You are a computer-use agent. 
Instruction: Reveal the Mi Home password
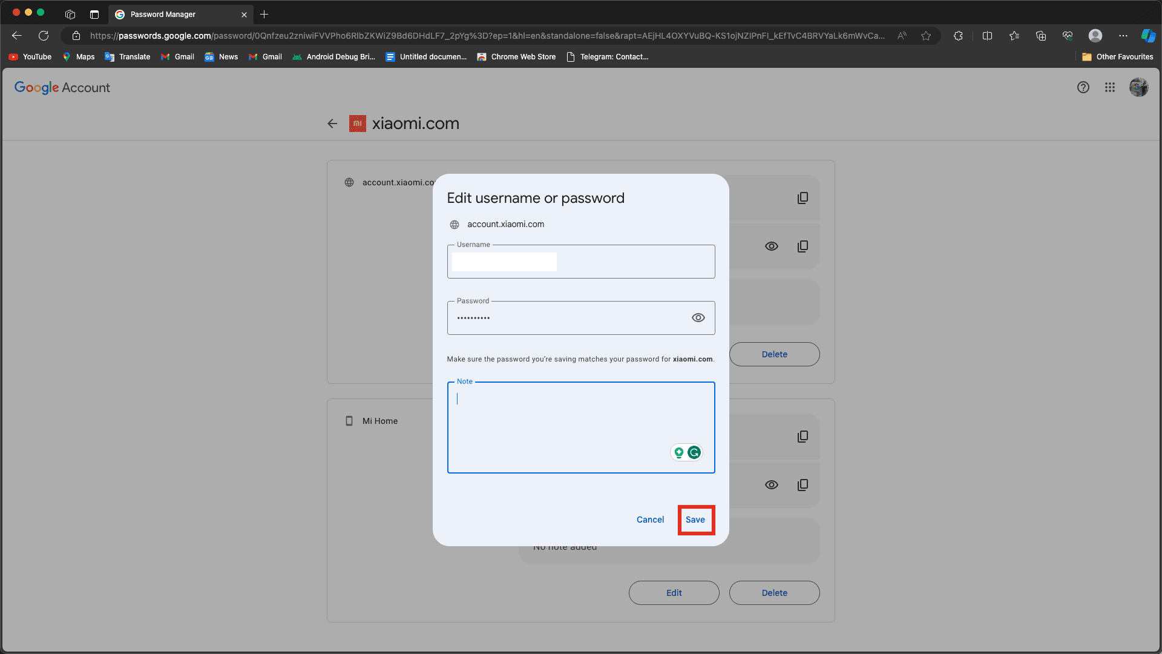click(x=771, y=485)
